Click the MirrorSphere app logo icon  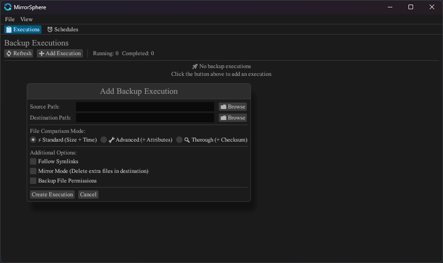pos(8,7)
